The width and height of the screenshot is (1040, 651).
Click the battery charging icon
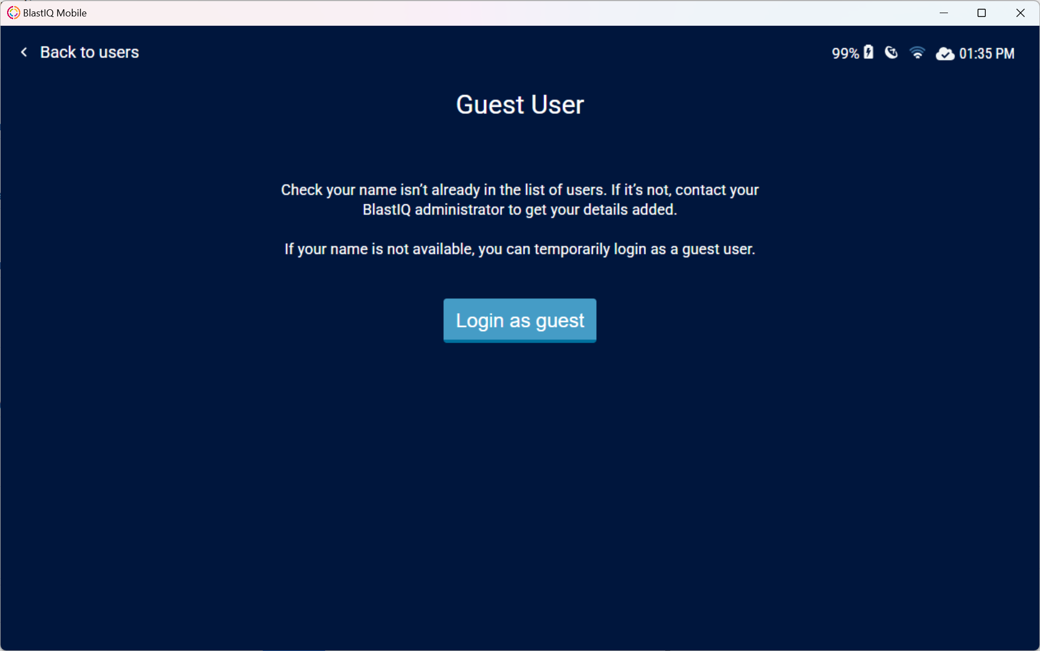click(x=868, y=53)
